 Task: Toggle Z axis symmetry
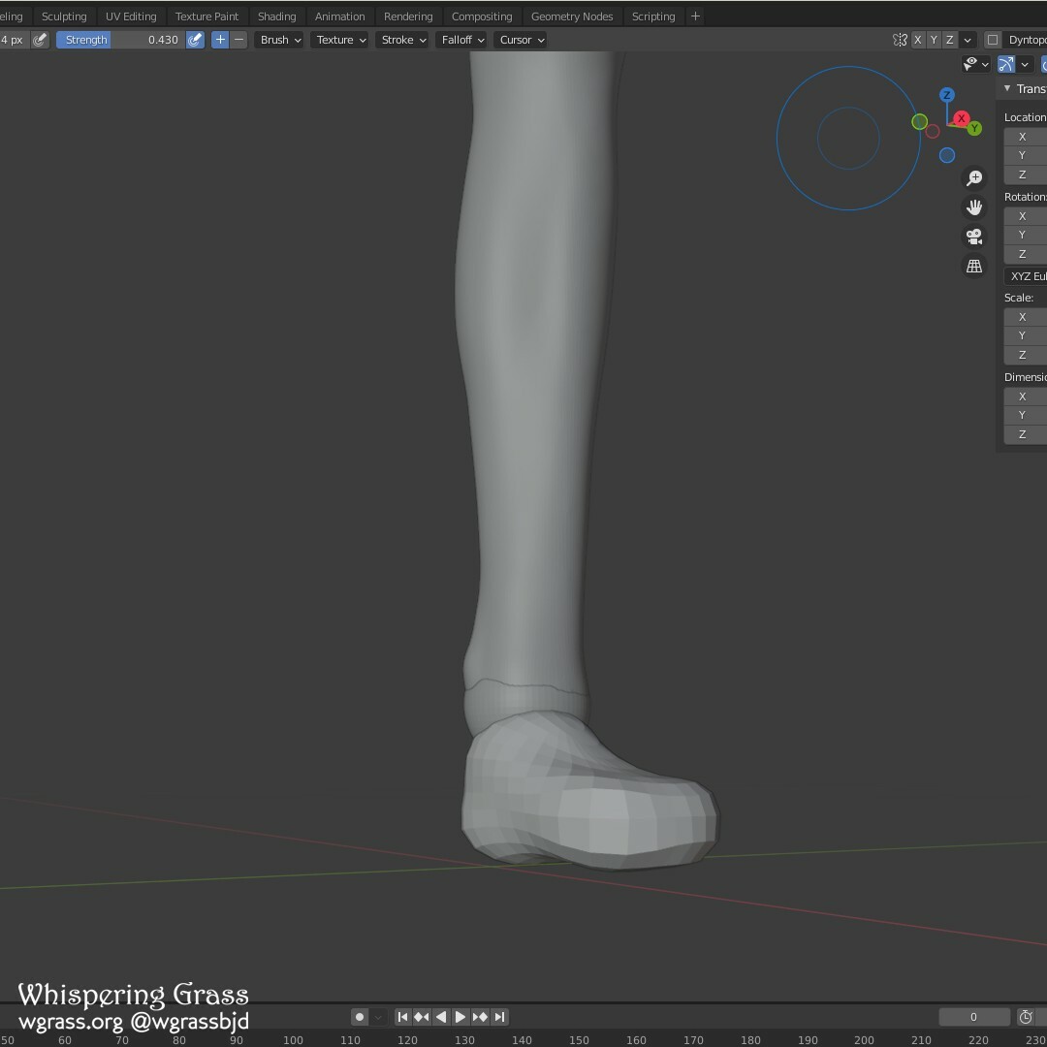pyautogui.click(x=949, y=40)
